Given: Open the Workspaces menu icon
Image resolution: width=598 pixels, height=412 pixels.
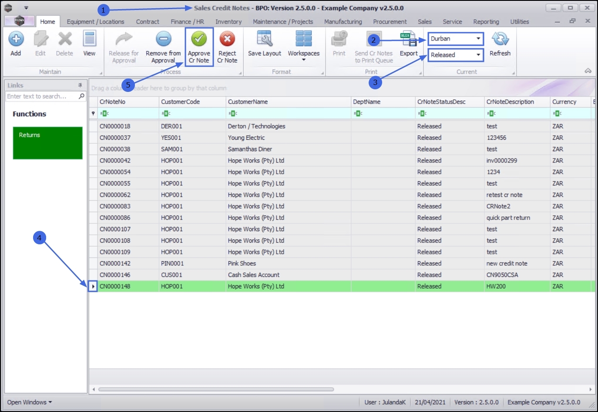Looking at the screenshot, I should tap(304, 39).
